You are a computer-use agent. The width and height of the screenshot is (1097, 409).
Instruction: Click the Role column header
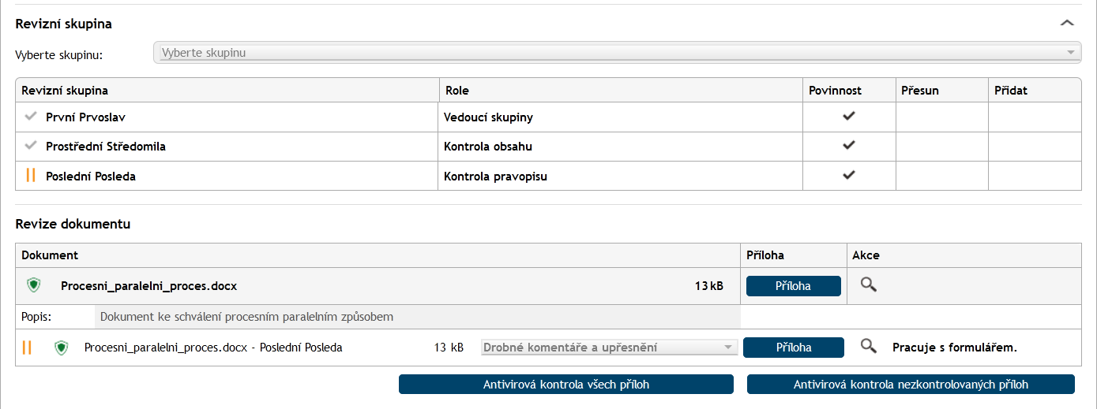tap(458, 91)
